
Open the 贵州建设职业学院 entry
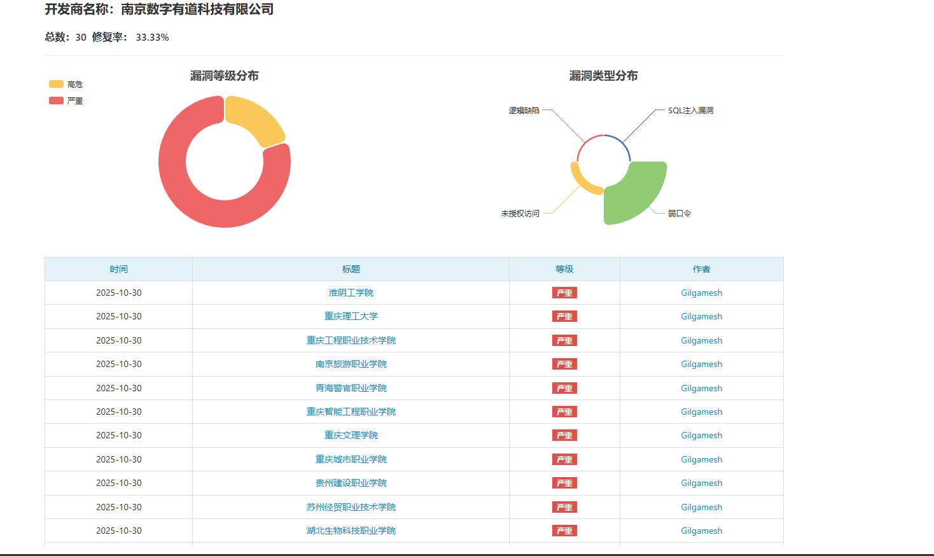coord(351,483)
